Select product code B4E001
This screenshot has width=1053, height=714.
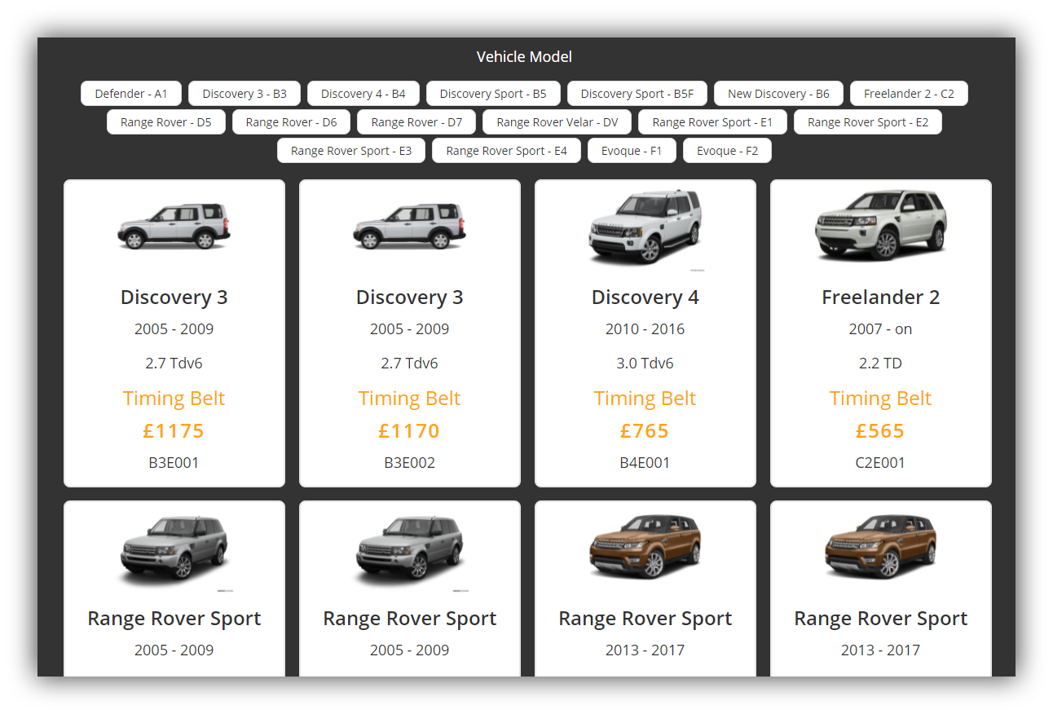(x=645, y=463)
